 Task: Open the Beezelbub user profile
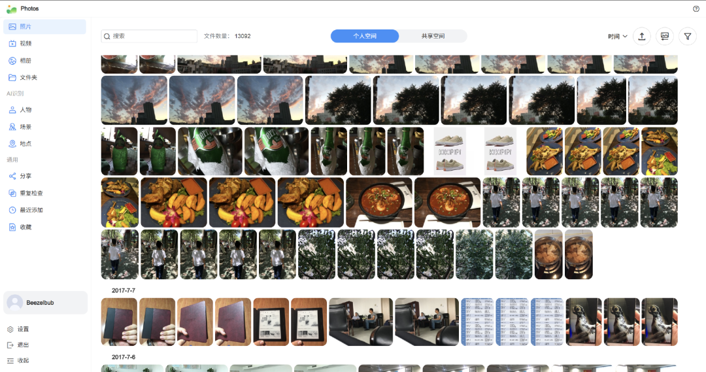click(46, 303)
